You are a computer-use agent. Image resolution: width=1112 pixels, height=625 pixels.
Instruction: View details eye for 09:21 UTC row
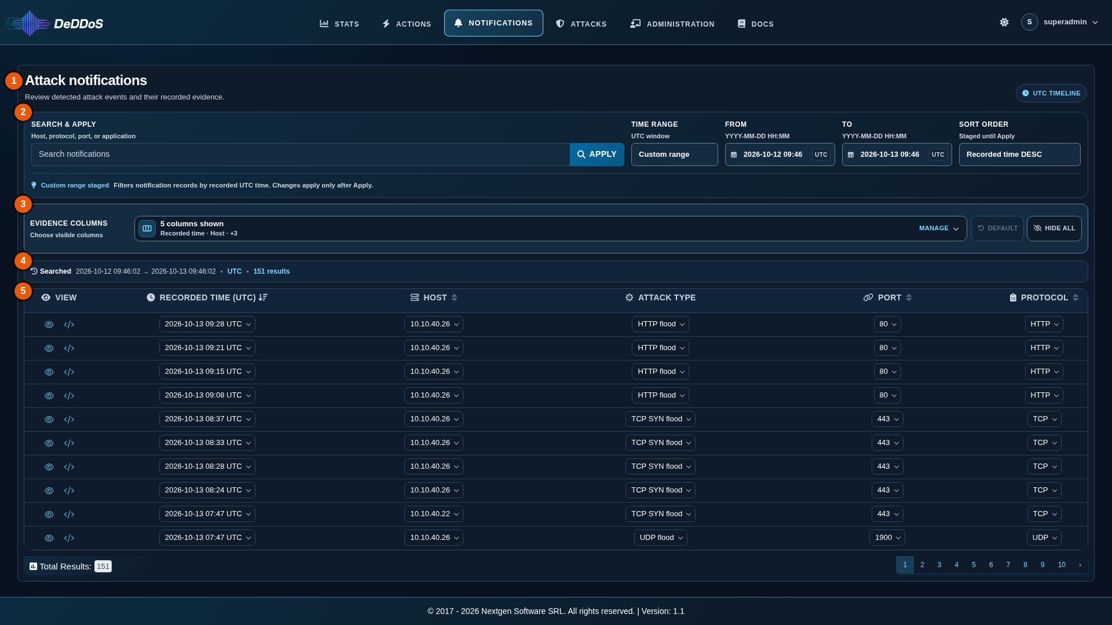pos(49,348)
